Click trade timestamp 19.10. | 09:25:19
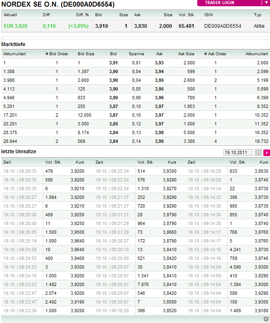 20,241
